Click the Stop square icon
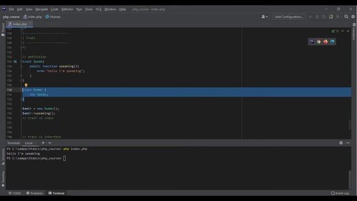The width and height of the screenshot is (357, 201). (338, 17)
